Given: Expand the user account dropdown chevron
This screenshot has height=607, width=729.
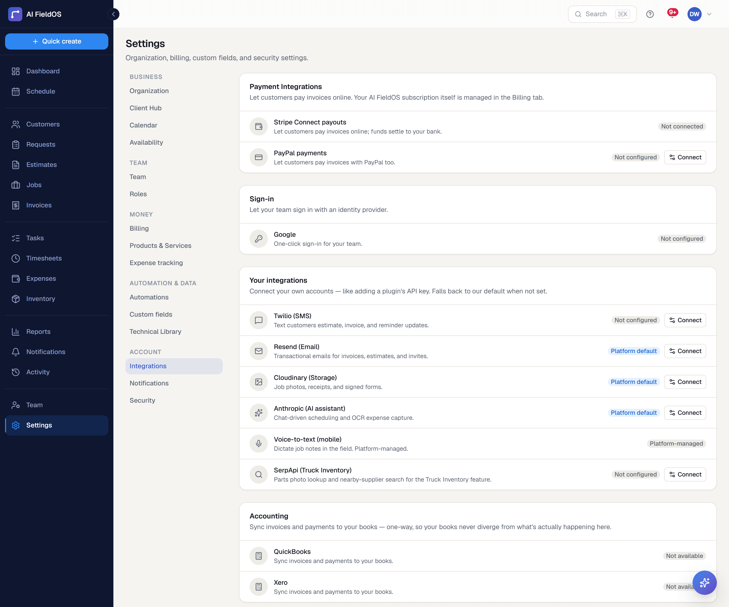Looking at the screenshot, I should point(709,14).
